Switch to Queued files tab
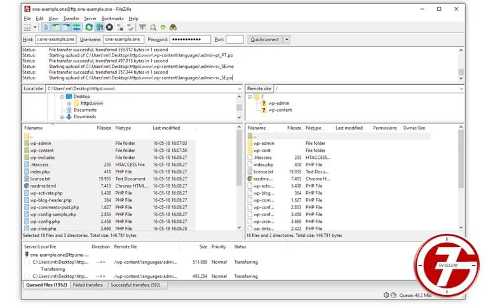Viewport: 488px width, 305px height. tap(46, 285)
